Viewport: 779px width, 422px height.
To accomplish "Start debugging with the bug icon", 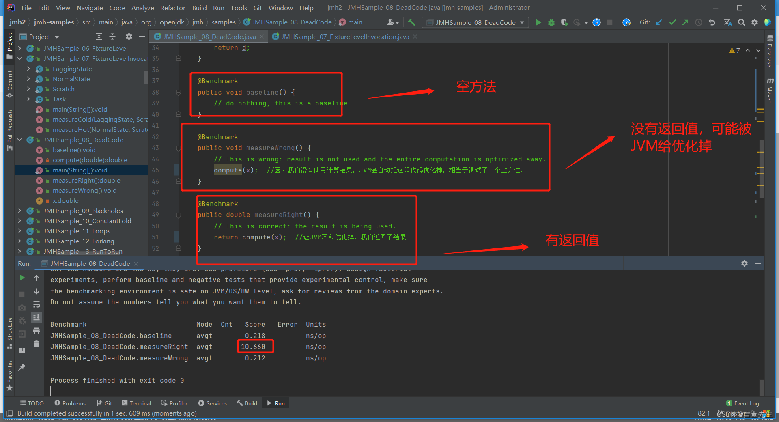I will 551,23.
